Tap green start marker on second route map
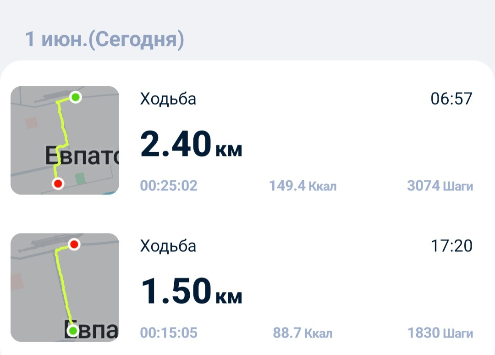Screen dimensions: 495x355 click(73, 331)
